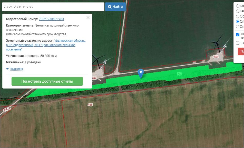Click the currently selected fourth radio option

click(x=238, y=21)
